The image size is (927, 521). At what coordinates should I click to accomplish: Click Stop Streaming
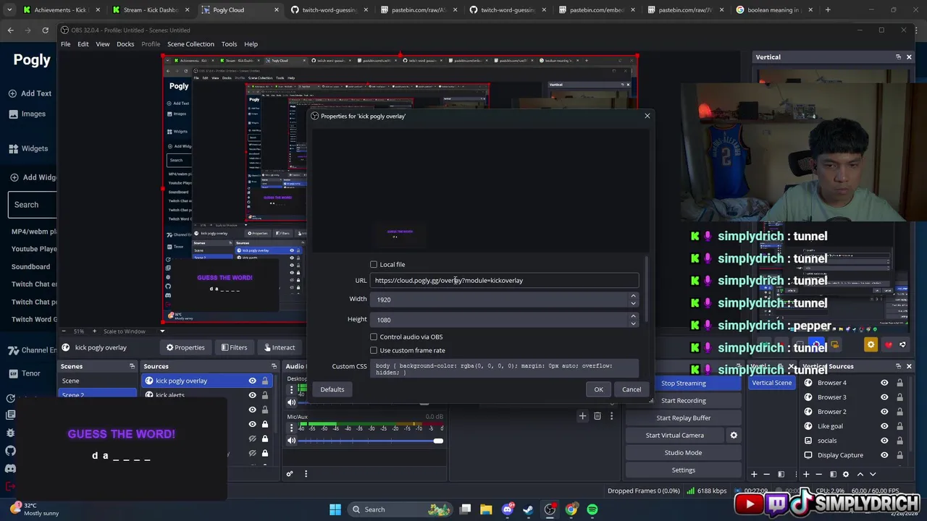(683, 384)
